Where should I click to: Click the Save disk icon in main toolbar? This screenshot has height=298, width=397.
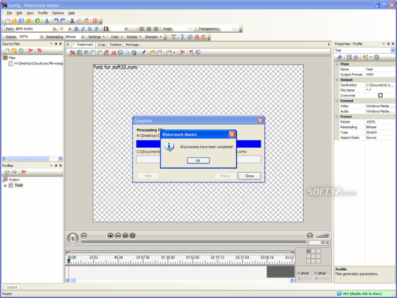(22, 21)
